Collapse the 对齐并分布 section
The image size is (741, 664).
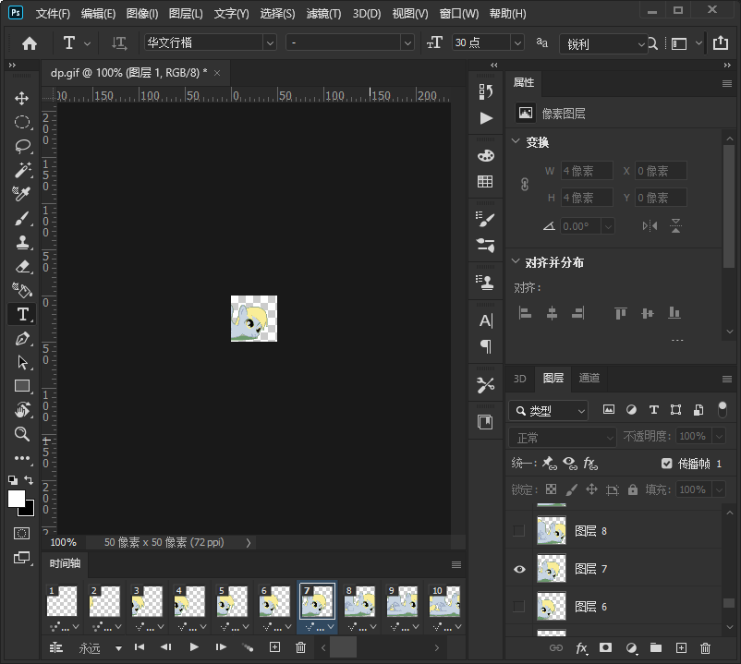coord(516,261)
